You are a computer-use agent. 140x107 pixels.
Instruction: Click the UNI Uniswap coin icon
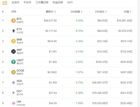pos(13,103)
